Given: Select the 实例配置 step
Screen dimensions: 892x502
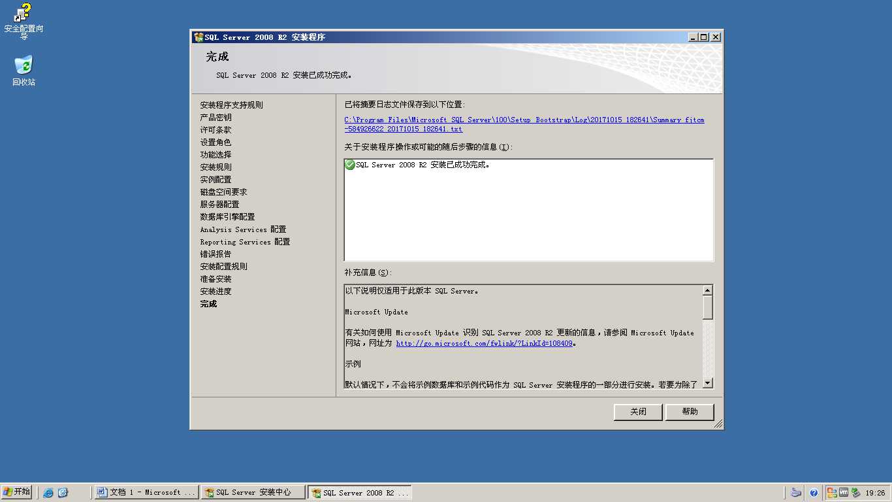Looking at the screenshot, I should (x=215, y=180).
